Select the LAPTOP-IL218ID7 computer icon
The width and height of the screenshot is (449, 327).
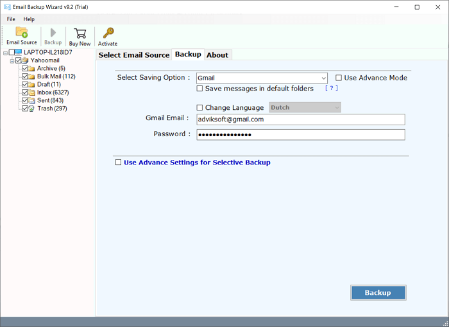pyautogui.click(x=19, y=52)
